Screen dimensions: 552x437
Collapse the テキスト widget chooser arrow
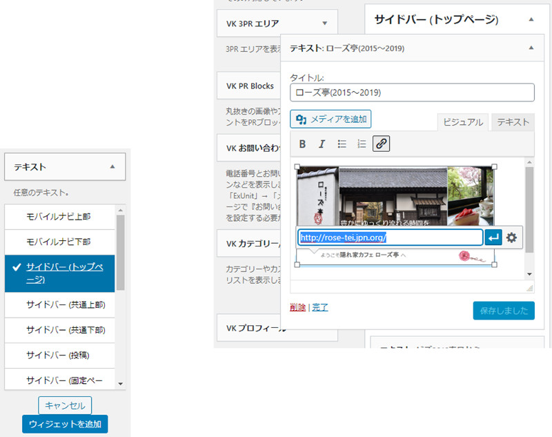112,166
